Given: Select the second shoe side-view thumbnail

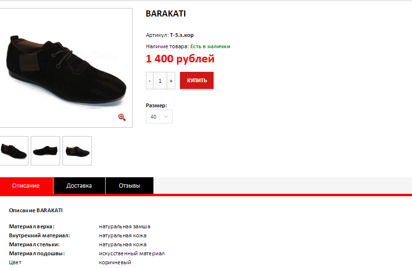Looking at the screenshot, I should [45, 151].
